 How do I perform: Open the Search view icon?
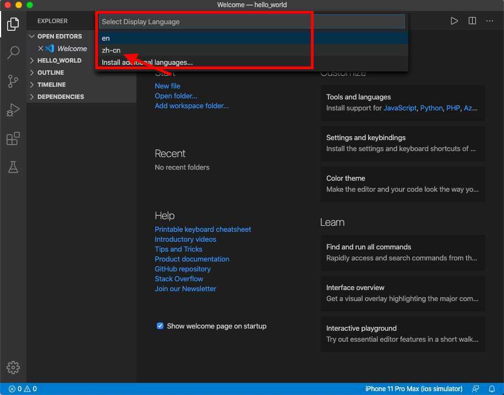click(x=13, y=52)
